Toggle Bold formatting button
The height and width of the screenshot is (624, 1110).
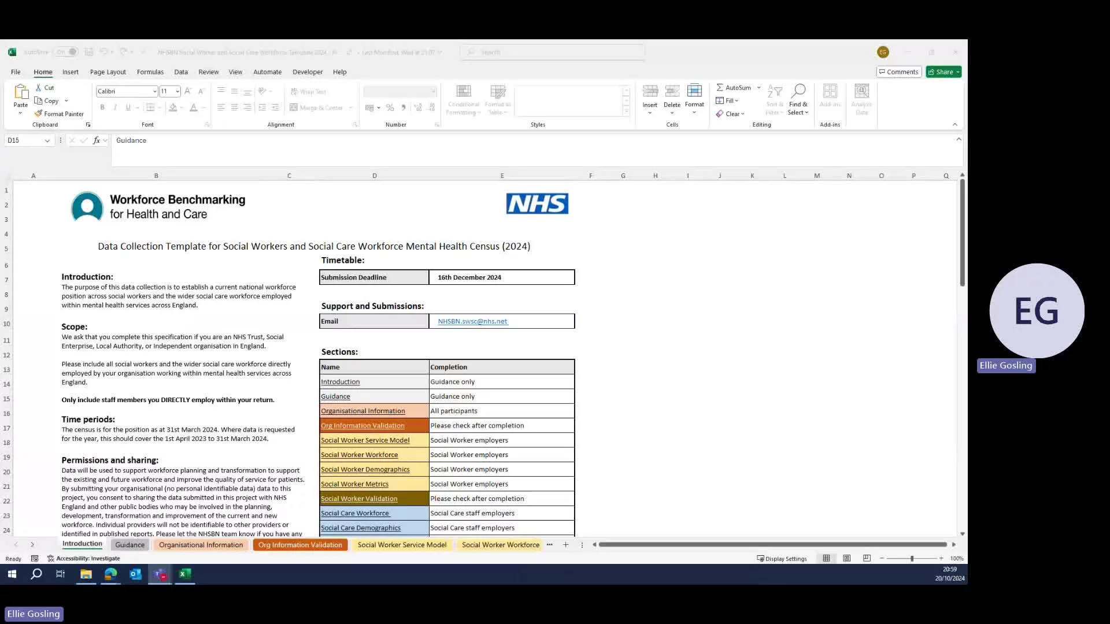[102, 107]
